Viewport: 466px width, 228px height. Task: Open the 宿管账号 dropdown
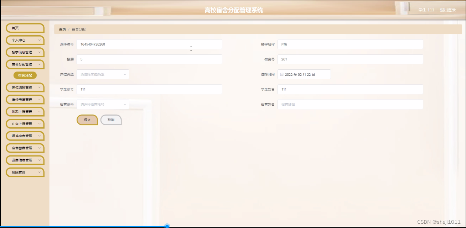[103, 104]
